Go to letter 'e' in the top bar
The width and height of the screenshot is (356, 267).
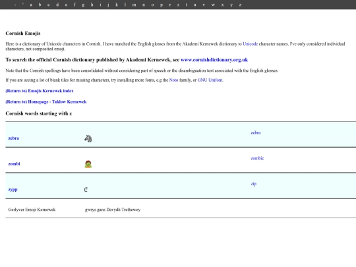click(66, 5)
